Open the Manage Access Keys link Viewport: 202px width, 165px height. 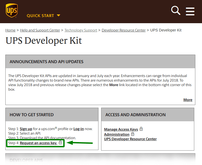pyautogui.click(x=121, y=129)
